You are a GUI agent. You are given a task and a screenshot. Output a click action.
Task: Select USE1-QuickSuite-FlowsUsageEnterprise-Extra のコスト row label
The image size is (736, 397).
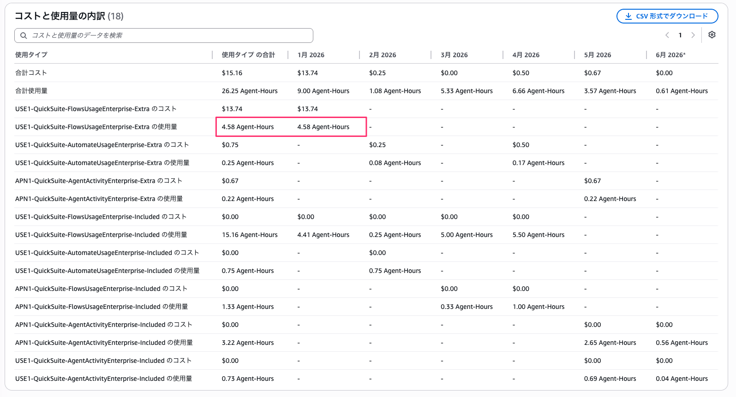pyautogui.click(x=96, y=109)
